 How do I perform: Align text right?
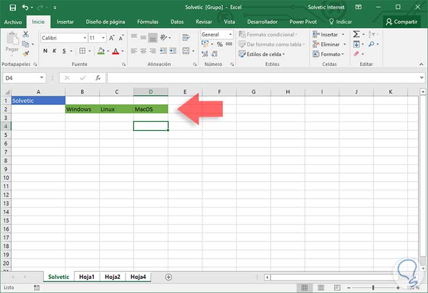[153, 51]
